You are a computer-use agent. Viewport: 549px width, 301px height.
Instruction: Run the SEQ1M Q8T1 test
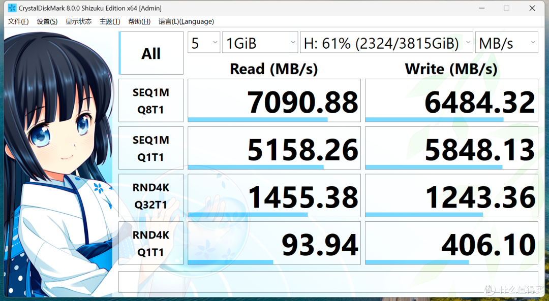[150, 100]
